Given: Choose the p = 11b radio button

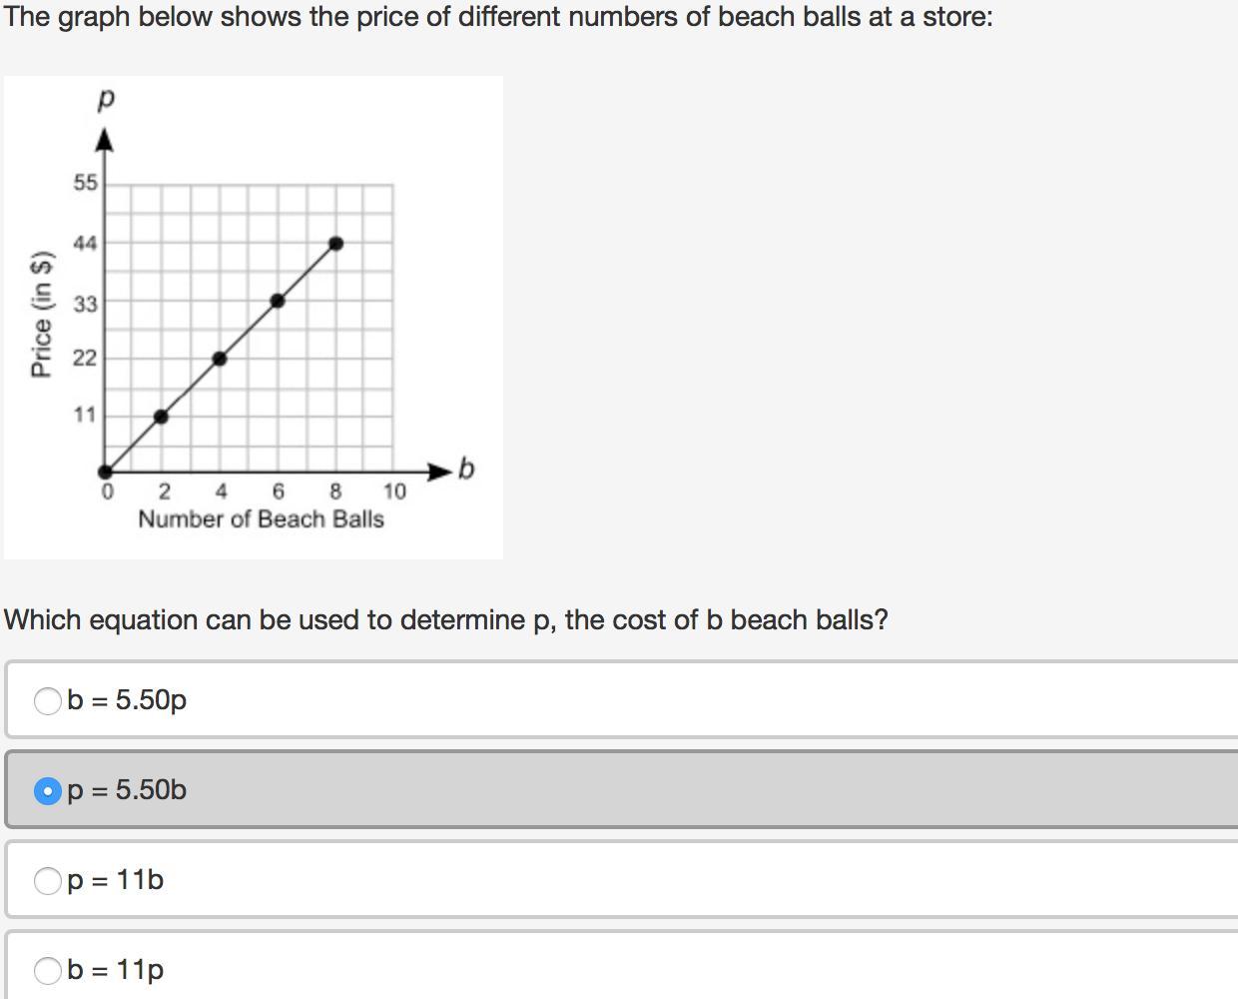Looking at the screenshot, I should pos(47,881).
